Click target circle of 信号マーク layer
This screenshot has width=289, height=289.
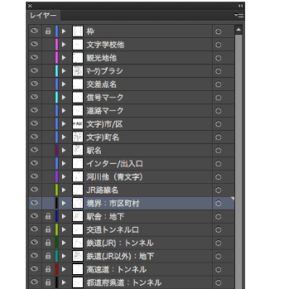[x=218, y=97]
